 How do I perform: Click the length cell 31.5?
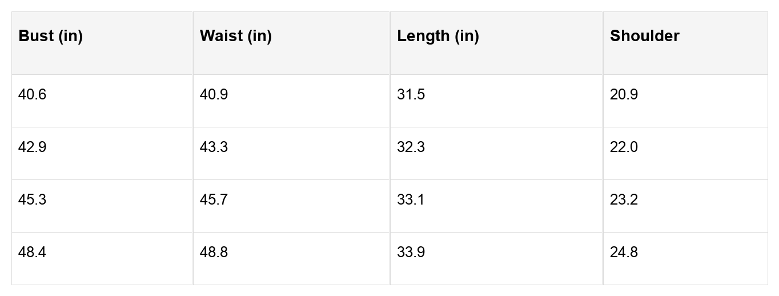pyautogui.click(x=411, y=95)
